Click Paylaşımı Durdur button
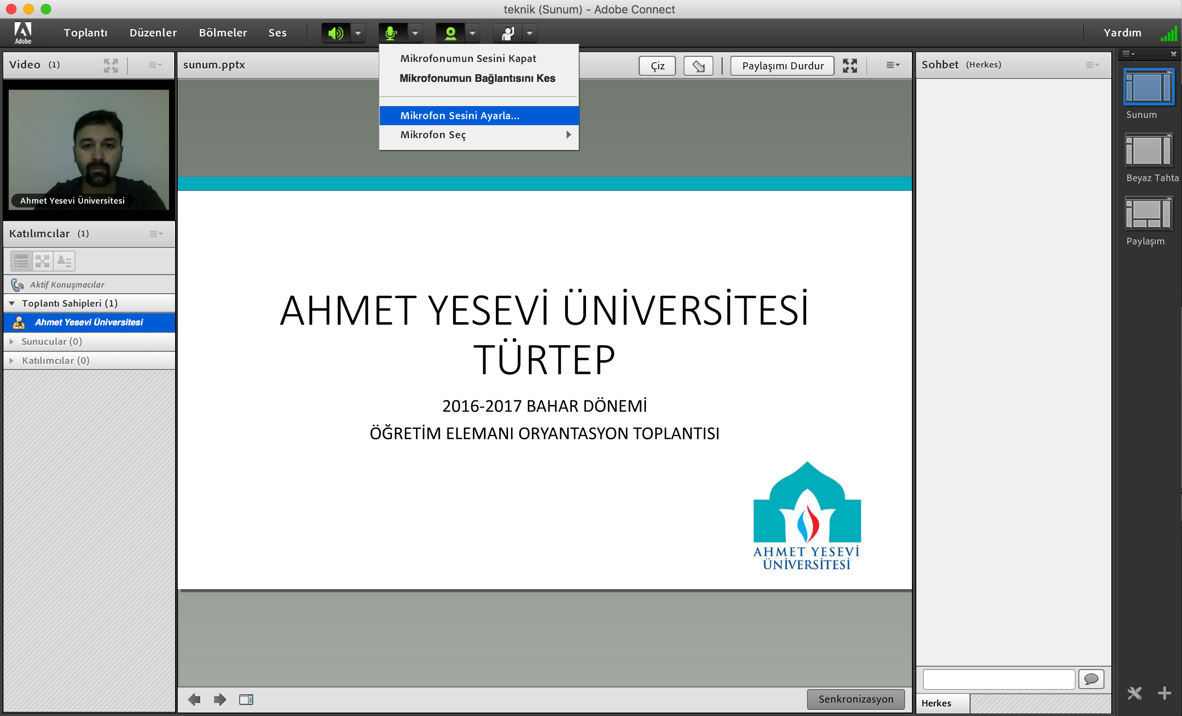 (x=782, y=66)
